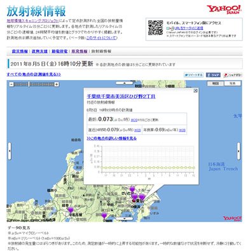Click the help link beside 直近24時間 0.079
248x251 pixels.
coord(137,130)
